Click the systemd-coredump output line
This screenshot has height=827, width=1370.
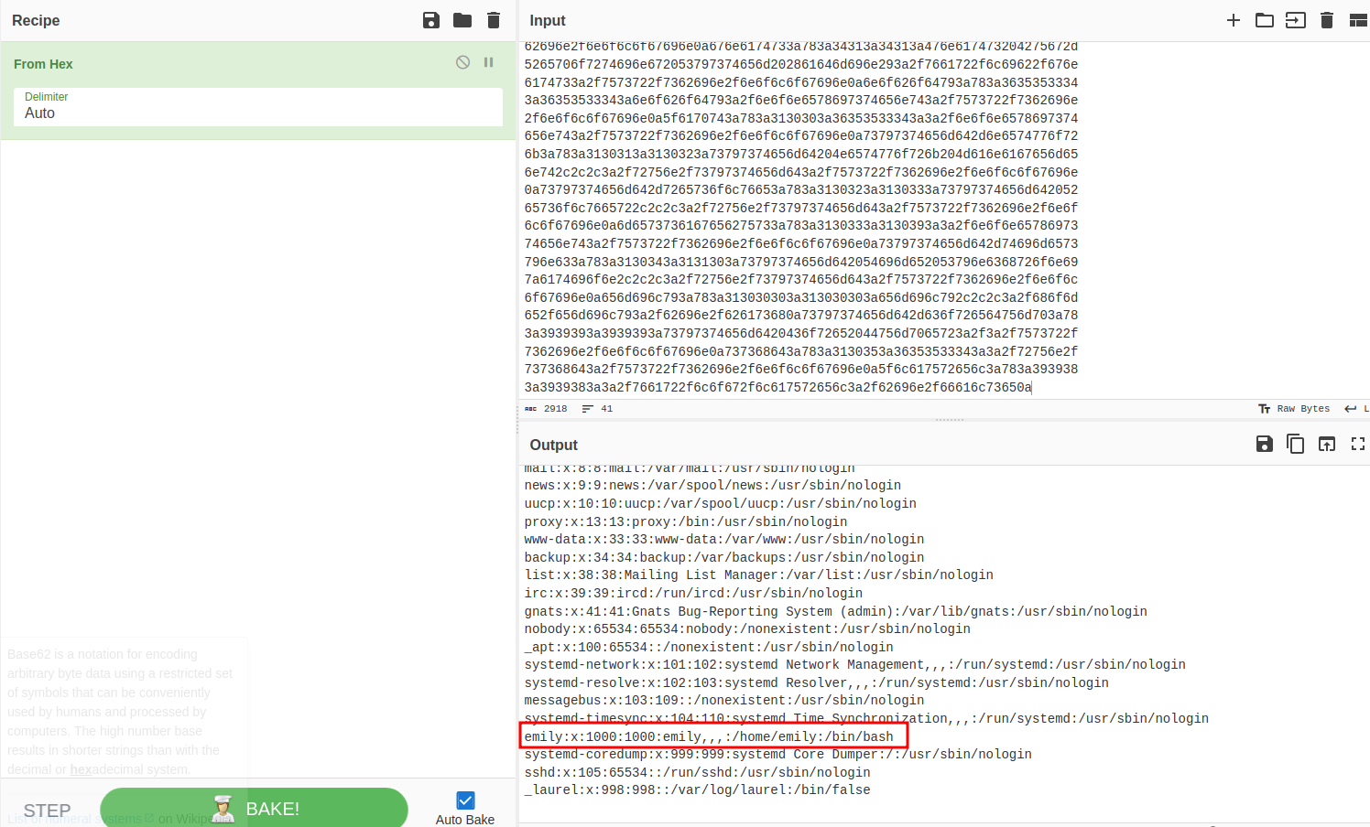click(777, 755)
